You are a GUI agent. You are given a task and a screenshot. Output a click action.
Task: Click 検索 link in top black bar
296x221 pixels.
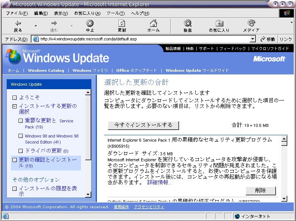[190, 49]
